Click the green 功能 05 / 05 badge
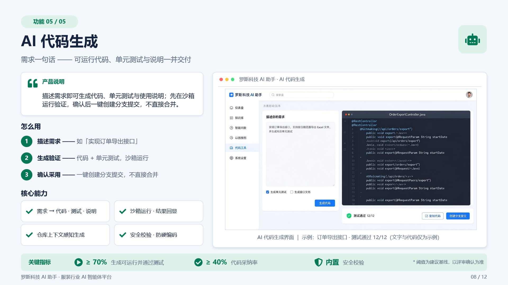Image resolution: width=508 pixels, height=285 pixels. coord(49,22)
